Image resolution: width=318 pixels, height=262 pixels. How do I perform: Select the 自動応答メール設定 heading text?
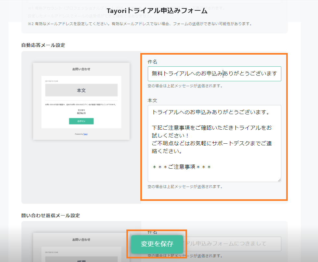click(x=43, y=45)
